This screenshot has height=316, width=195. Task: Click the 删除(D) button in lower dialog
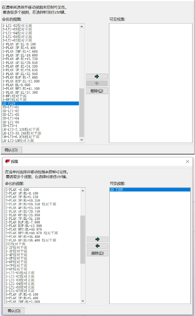pyautogui.click(x=97, y=253)
